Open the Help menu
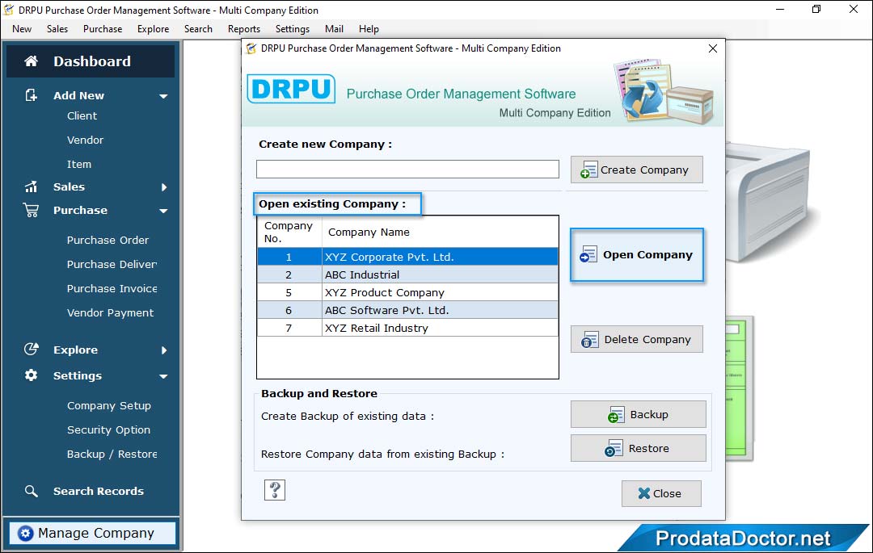 coord(369,29)
